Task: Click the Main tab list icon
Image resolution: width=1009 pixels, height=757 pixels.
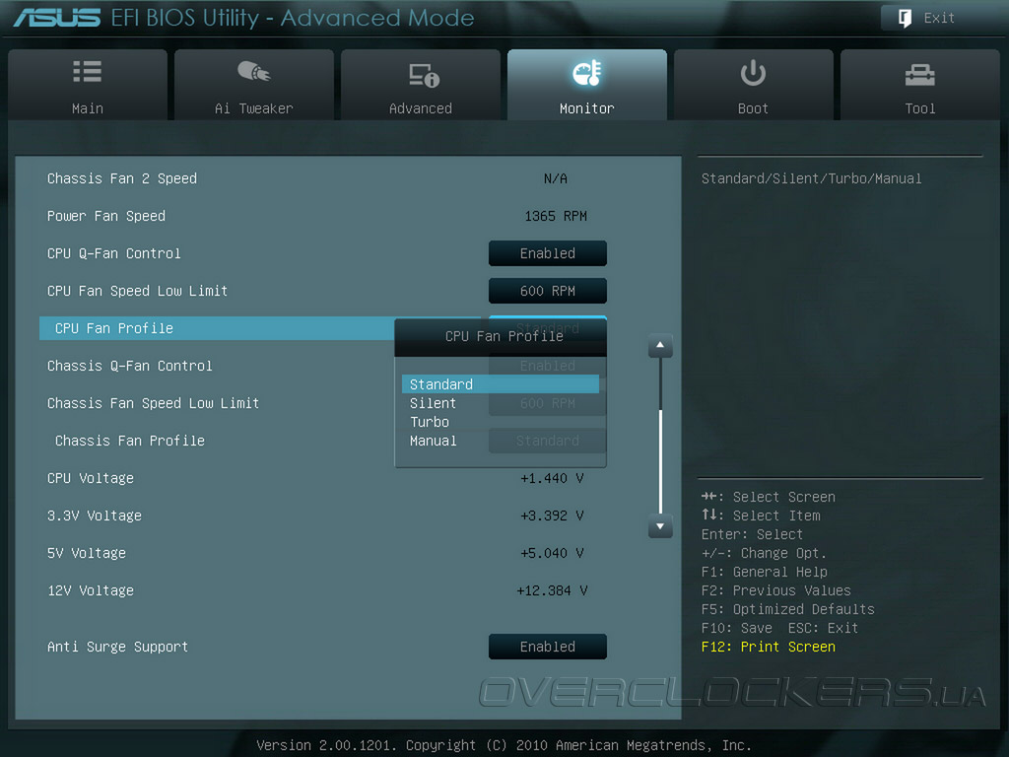Action: pyautogui.click(x=87, y=71)
